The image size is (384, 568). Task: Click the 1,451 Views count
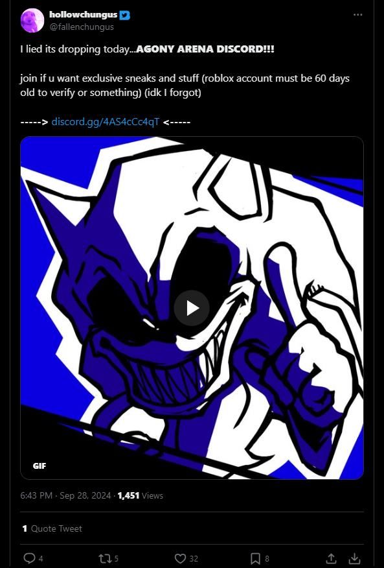tap(141, 495)
